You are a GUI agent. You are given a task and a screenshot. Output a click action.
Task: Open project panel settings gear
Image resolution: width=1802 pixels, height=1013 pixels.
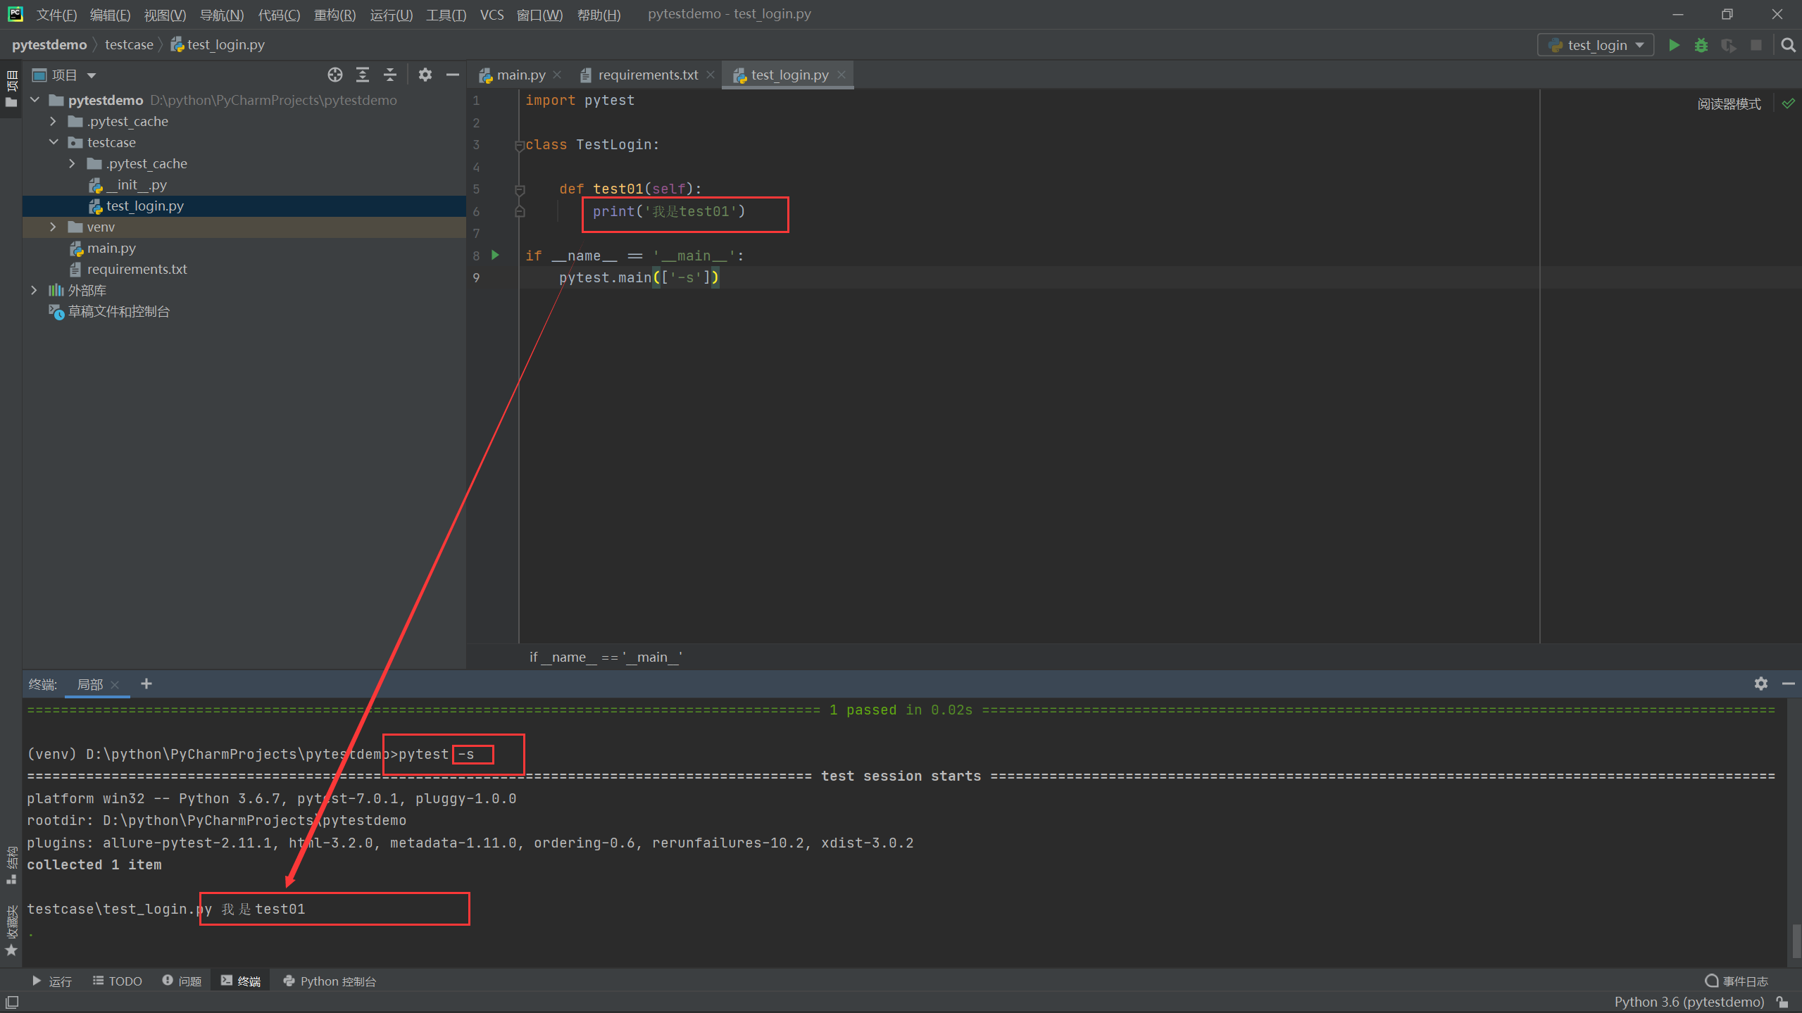(425, 75)
